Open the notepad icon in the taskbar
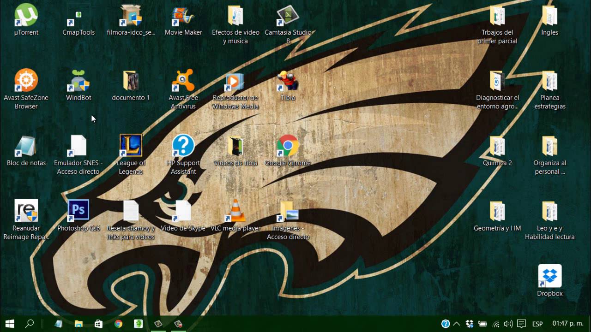 [58, 324]
